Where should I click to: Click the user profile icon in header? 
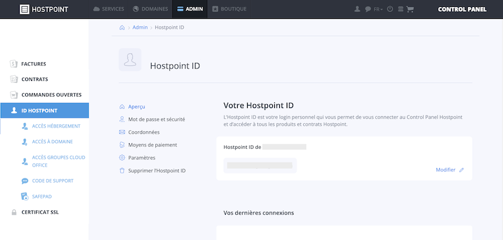(357, 9)
